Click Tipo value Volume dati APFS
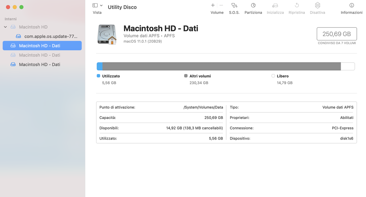This screenshot has width=366, height=197. [338, 107]
